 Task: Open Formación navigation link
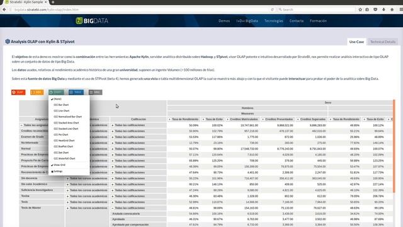pos(318,21)
